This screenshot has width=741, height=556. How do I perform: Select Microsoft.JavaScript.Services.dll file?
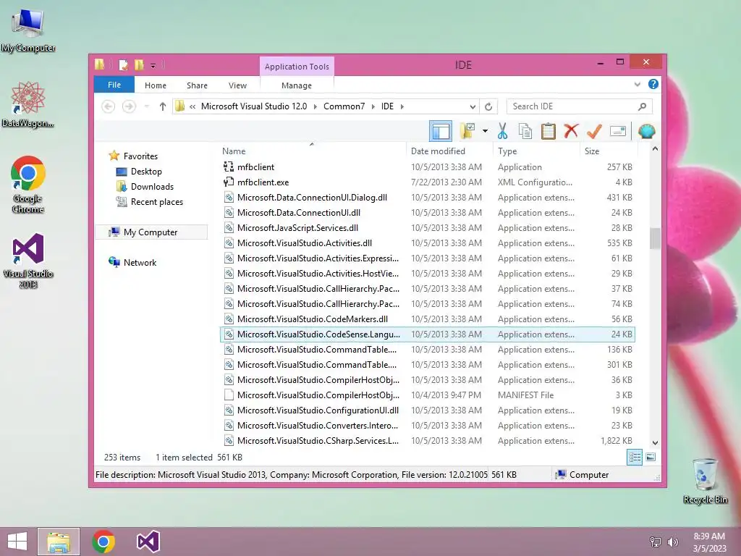[428, 227]
